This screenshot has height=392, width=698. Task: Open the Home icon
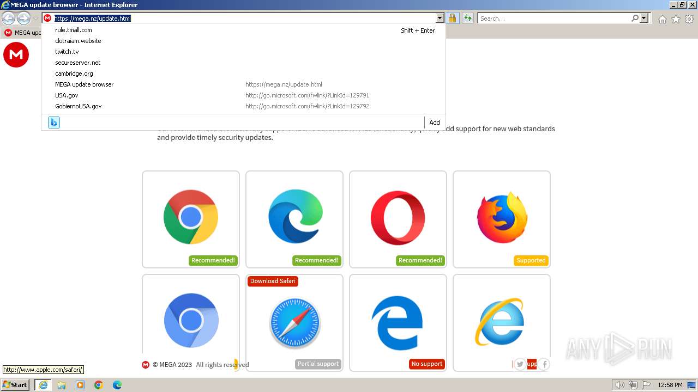[x=662, y=19]
